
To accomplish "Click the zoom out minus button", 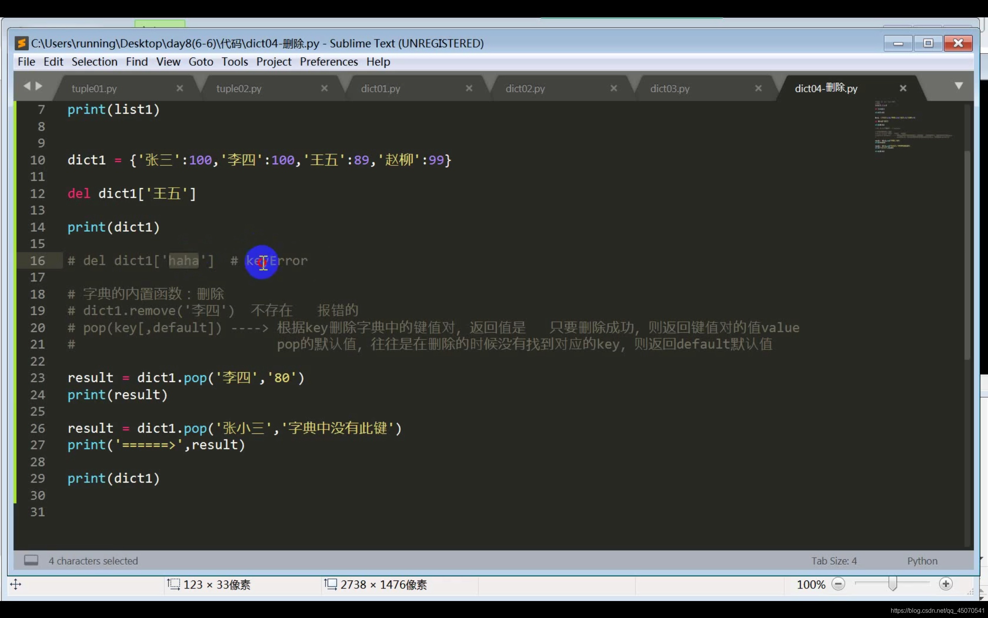I will coord(838,584).
